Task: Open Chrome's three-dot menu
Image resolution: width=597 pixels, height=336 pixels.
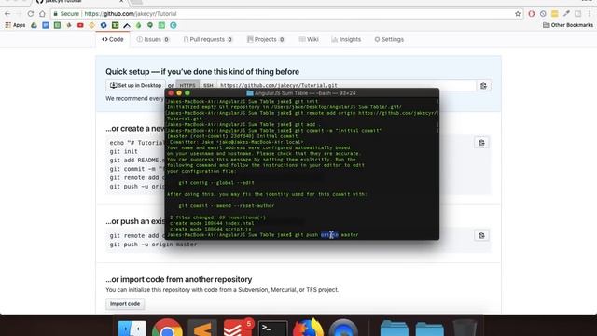Action: tap(590, 14)
